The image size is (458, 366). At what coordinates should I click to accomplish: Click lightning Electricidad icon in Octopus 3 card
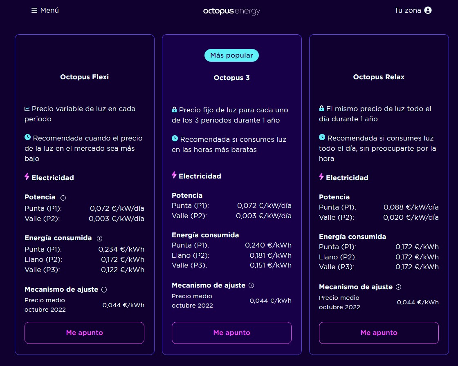(174, 175)
